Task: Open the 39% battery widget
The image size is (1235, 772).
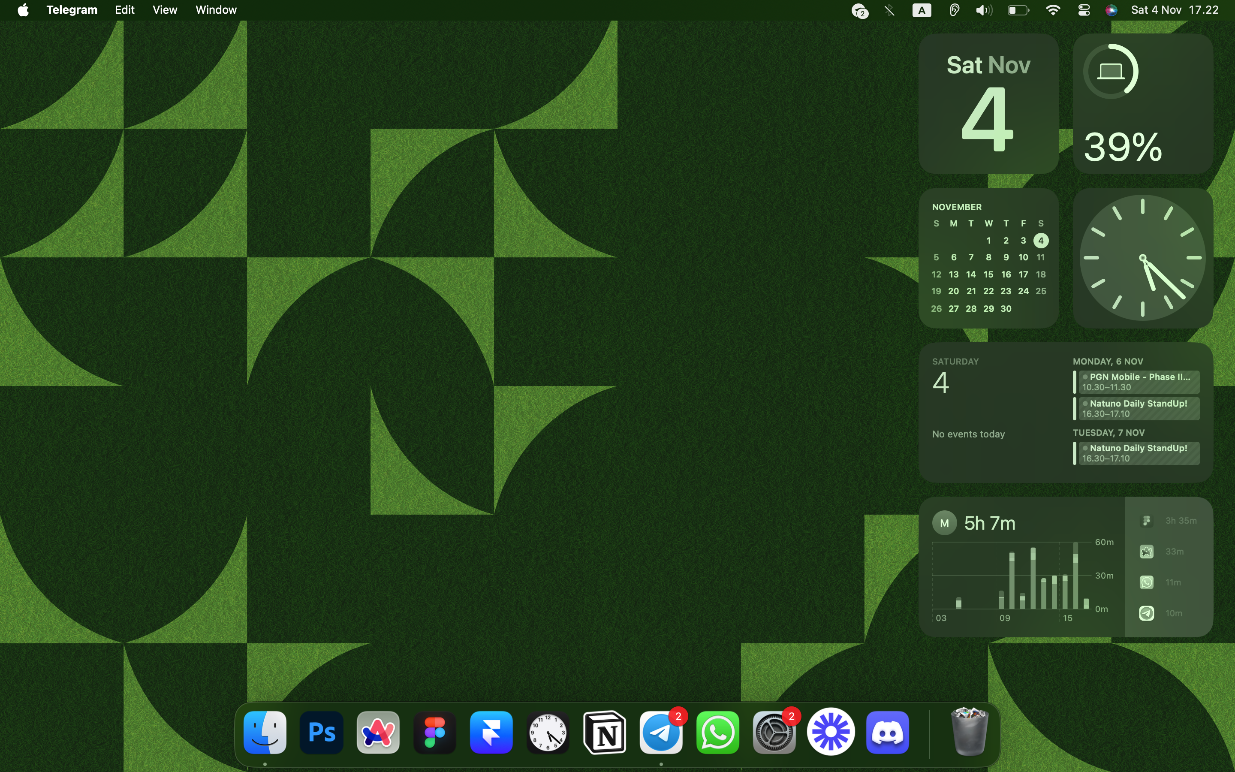Action: tap(1143, 104)
